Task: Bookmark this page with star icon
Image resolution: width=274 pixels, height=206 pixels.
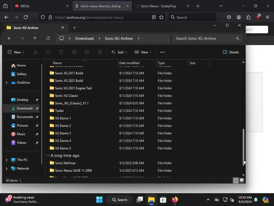Action: (161, 17)
